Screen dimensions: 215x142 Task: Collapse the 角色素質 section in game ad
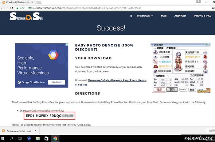click(x=154, y=75)
